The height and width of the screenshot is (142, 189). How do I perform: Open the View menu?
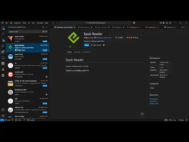[x=24, y=23]
